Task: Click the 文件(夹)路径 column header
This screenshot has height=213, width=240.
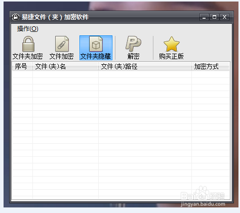Action: pyautogui.click(x=145, y=66)
